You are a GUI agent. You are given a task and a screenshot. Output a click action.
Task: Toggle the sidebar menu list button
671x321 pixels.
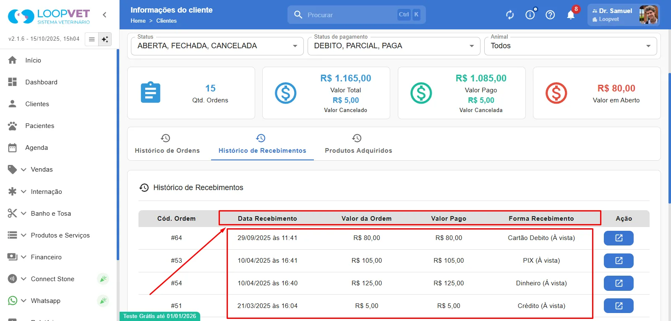pyautogui.click(x=91, y=39)
